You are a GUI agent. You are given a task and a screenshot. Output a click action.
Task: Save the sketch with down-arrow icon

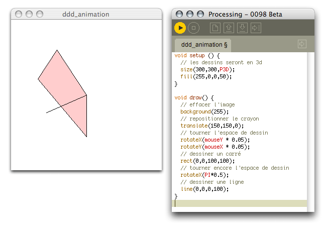[242, 28]
